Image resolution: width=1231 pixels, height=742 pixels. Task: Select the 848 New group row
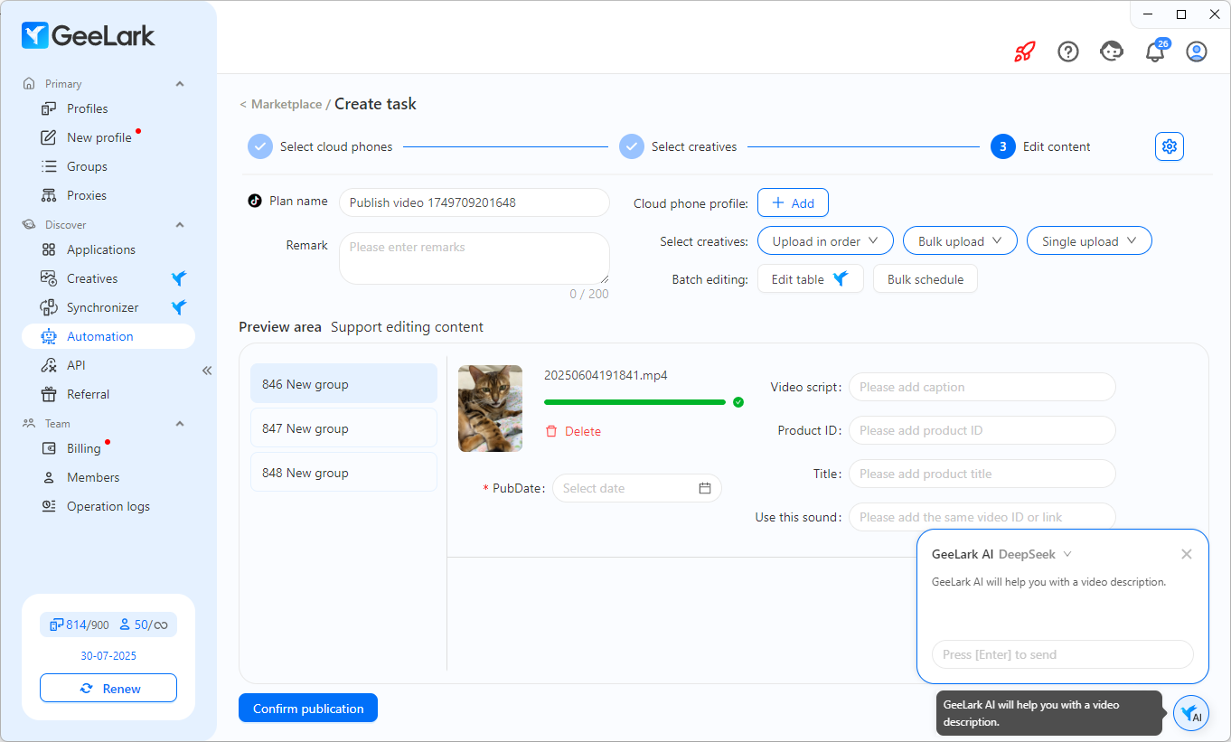(x=343, y=472)
